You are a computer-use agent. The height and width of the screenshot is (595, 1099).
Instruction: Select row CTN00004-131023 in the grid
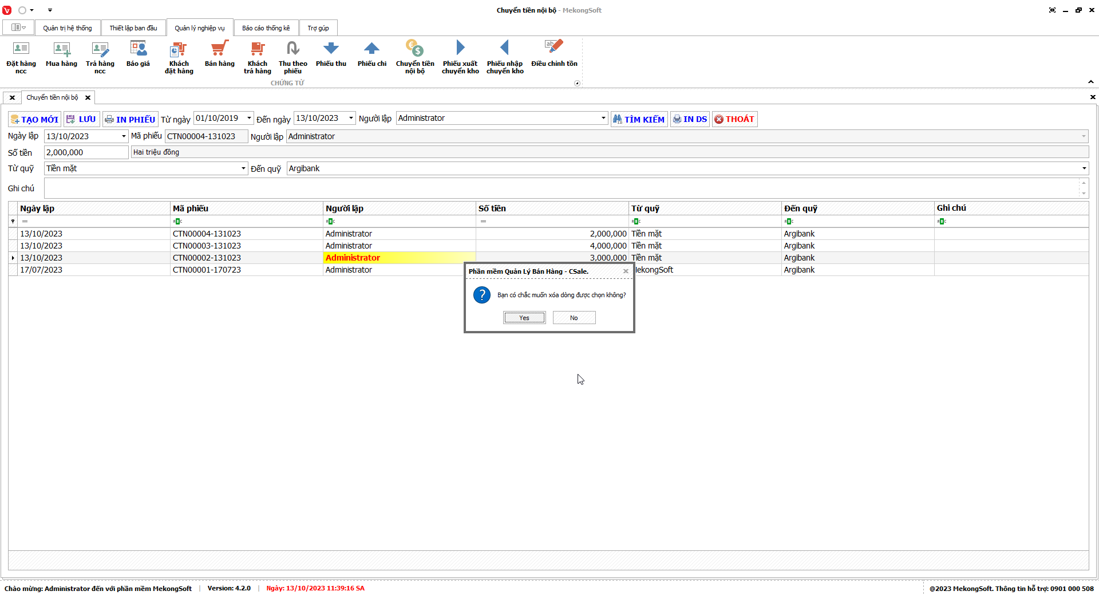207,234
